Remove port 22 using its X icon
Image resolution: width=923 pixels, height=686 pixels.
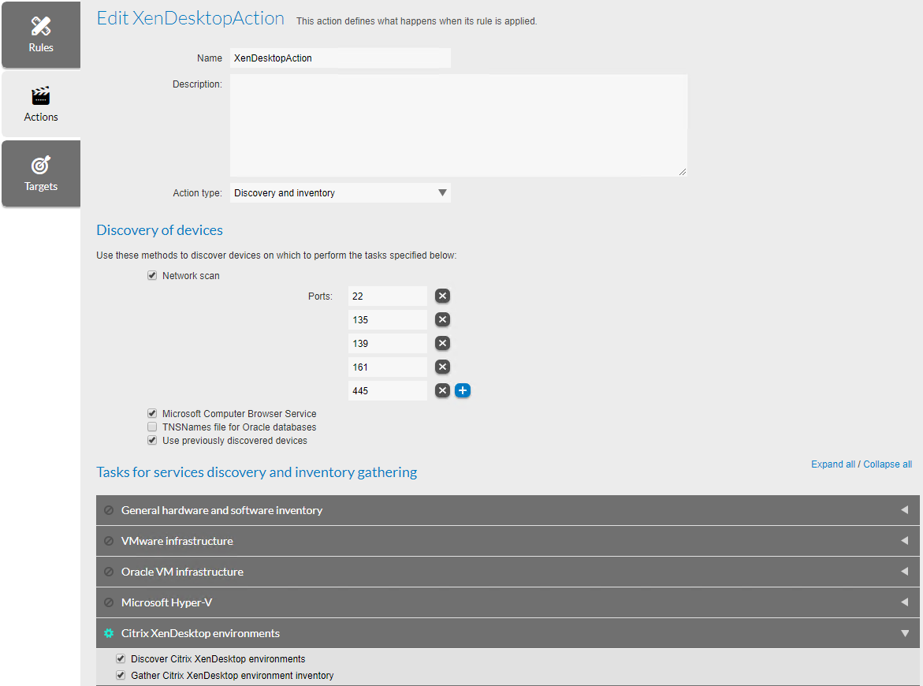(442, 296)
